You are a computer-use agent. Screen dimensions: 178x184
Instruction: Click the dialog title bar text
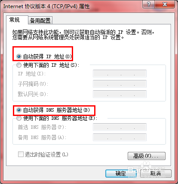[46, 6]
